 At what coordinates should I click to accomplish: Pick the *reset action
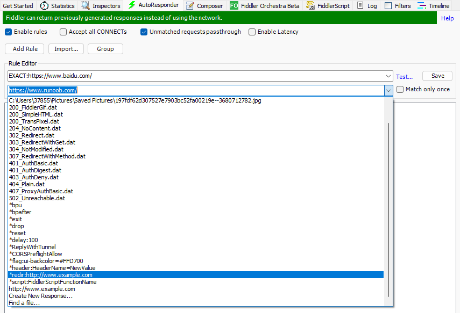tap(196, 233)
